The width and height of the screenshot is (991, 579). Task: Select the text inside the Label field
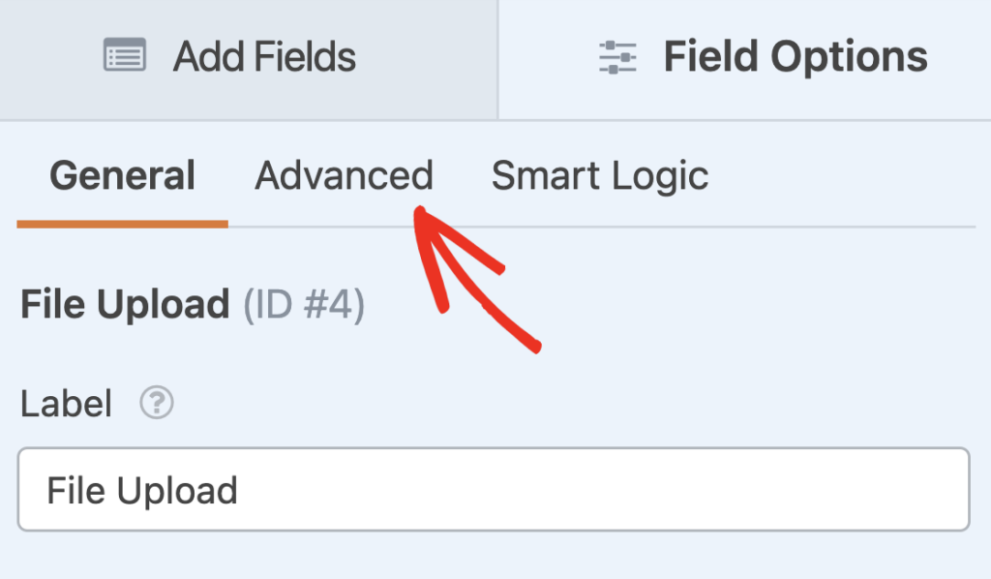point(140,490)
